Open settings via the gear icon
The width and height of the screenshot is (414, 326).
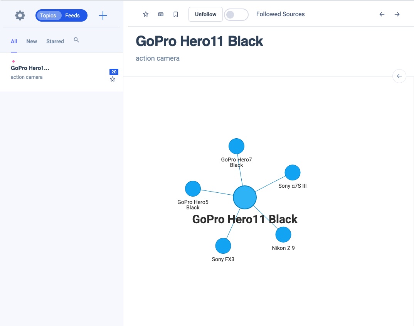pyautogui.click(x=20, y=15)
